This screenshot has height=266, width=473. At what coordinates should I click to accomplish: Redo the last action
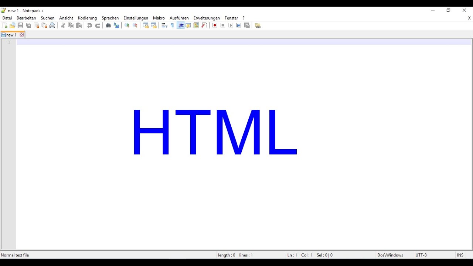(98, 25)
